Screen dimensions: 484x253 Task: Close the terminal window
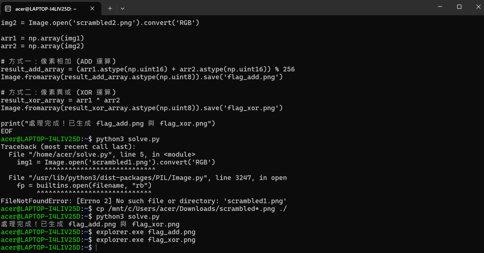[x=478, y=7]
